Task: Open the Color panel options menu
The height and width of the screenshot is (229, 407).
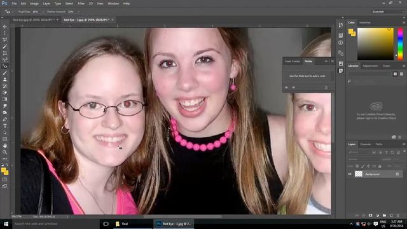Action: 404,23
